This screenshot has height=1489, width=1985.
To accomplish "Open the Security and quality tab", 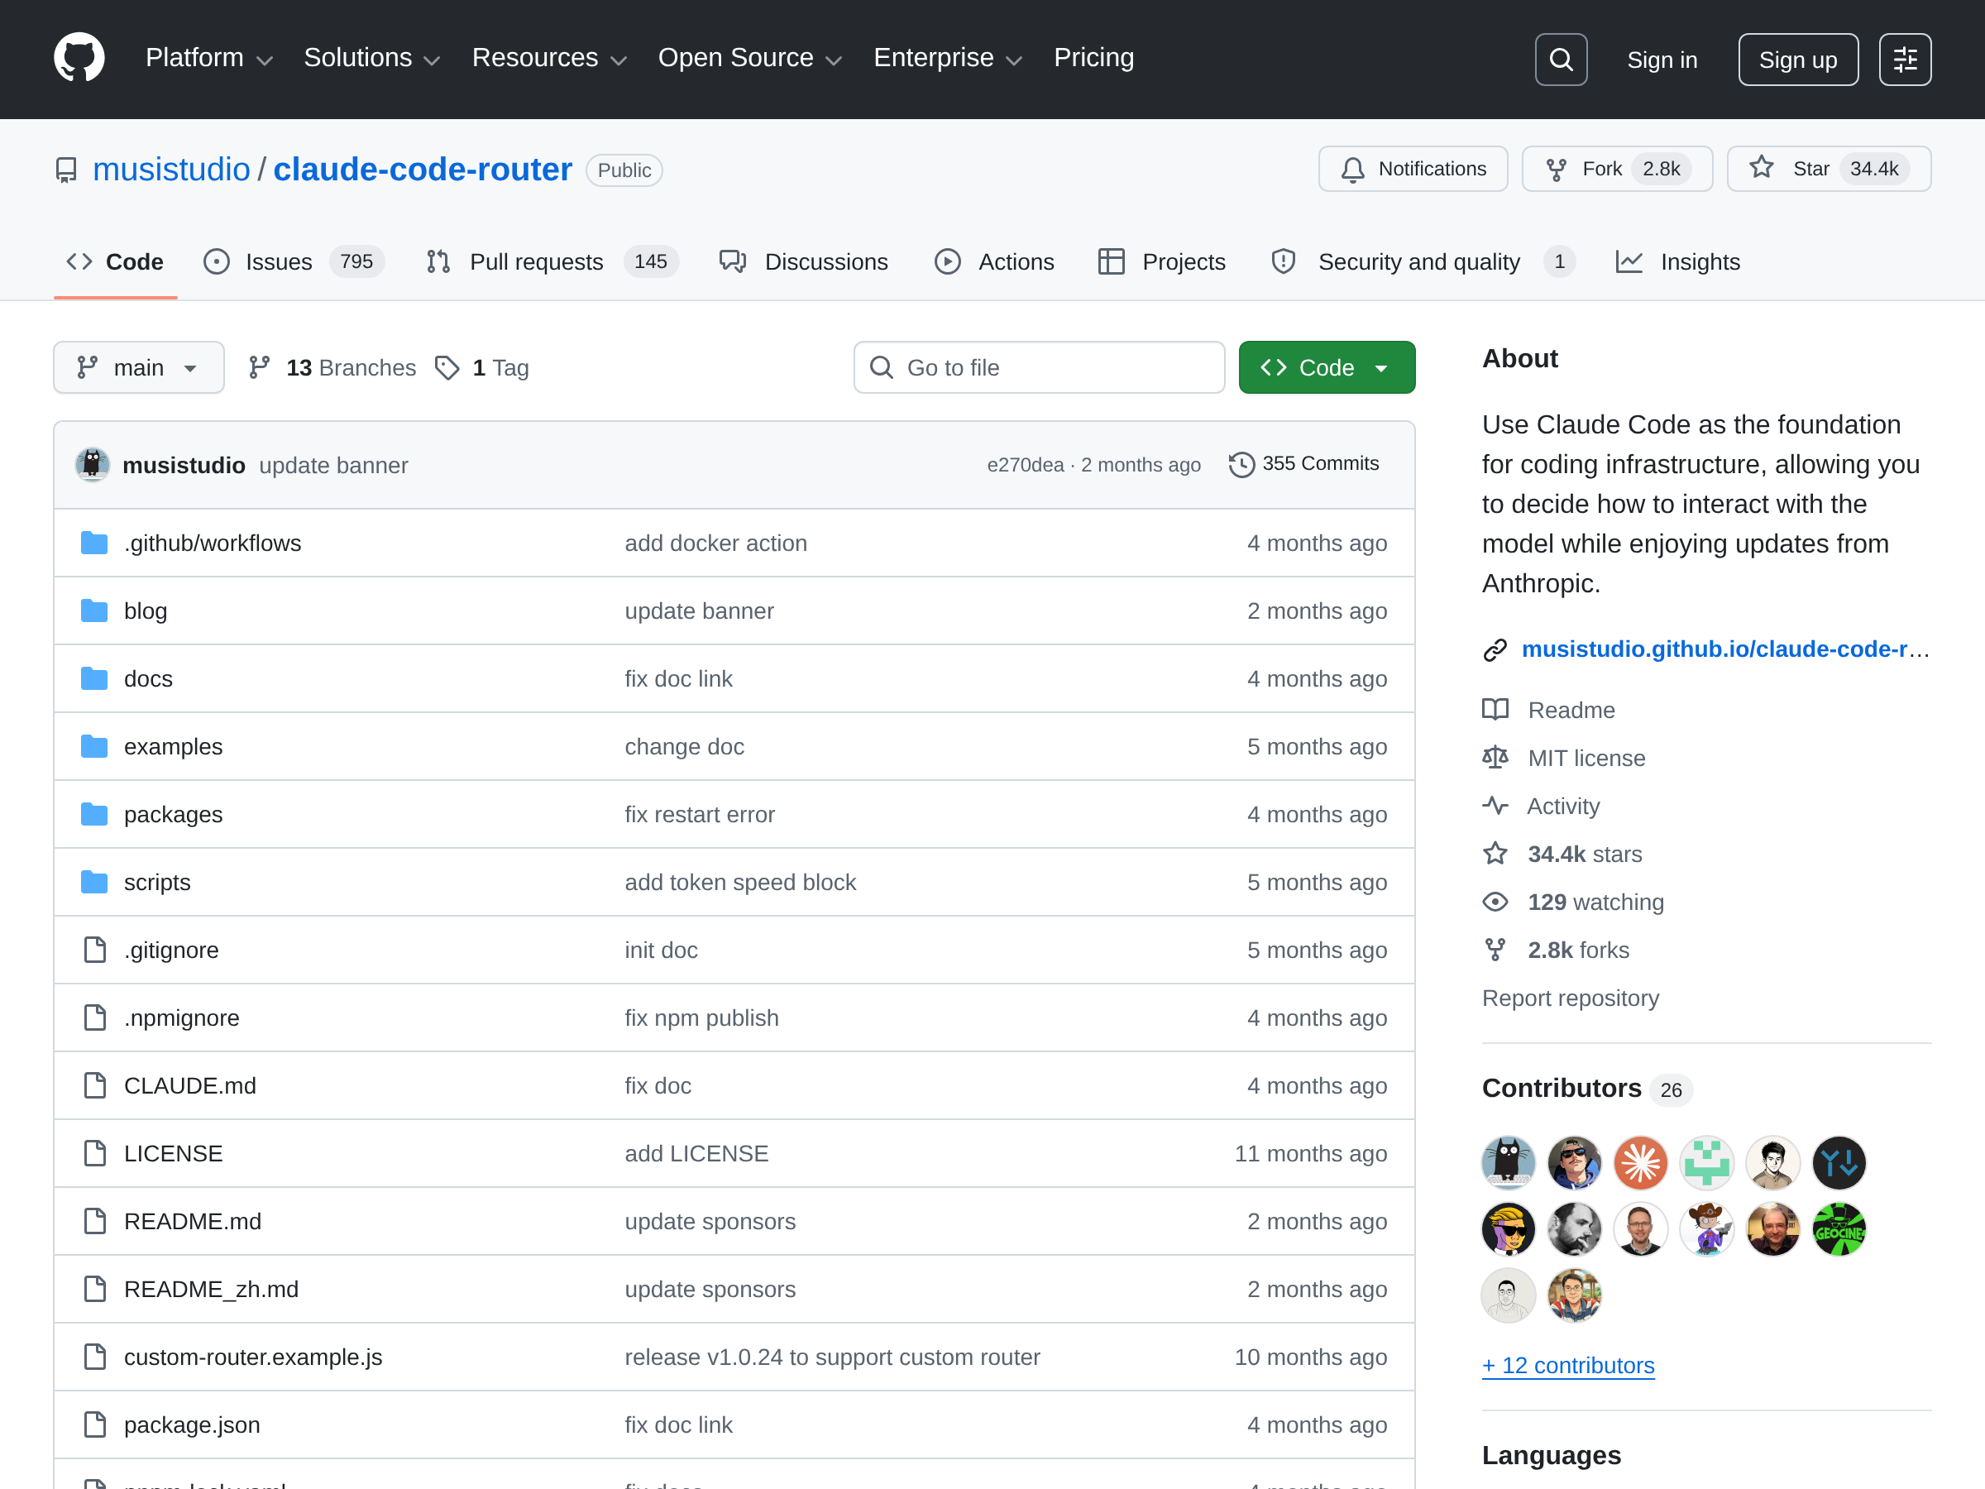I will [x=1423, y=262].
